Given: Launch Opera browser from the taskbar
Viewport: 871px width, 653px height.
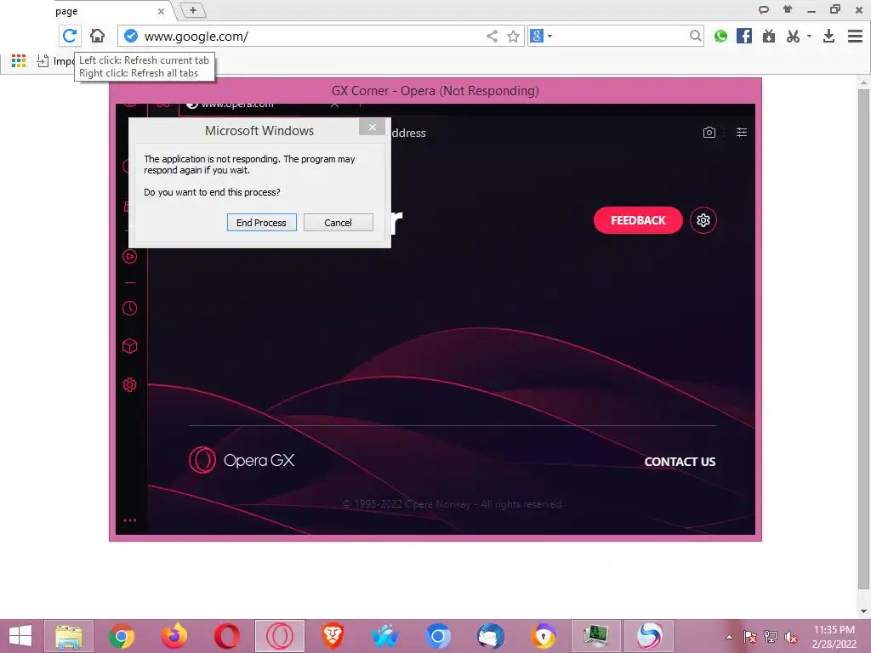Looking at the screenshot, I should click(x=226, y=636).
